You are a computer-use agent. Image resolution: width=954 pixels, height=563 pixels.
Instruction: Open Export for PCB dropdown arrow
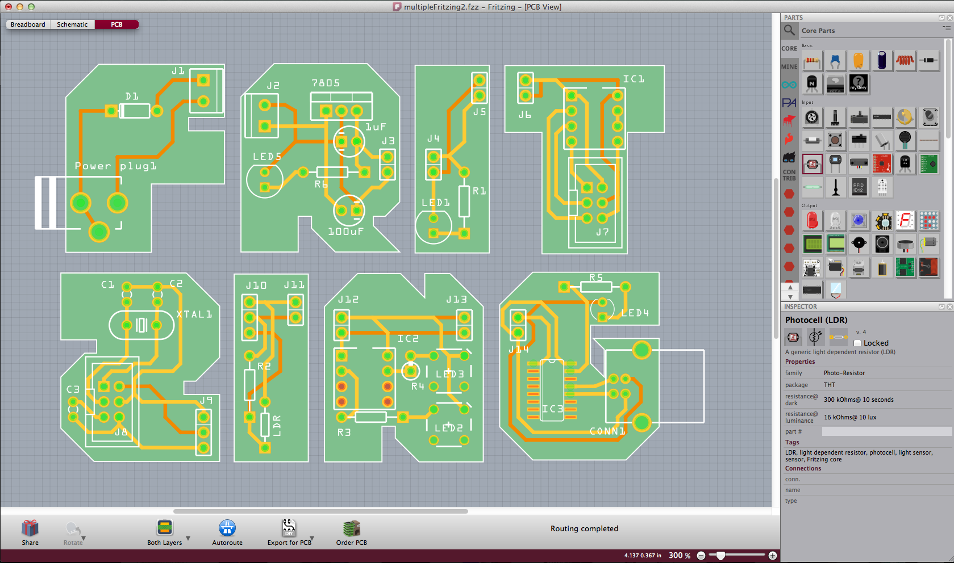[x=312, y=539]
